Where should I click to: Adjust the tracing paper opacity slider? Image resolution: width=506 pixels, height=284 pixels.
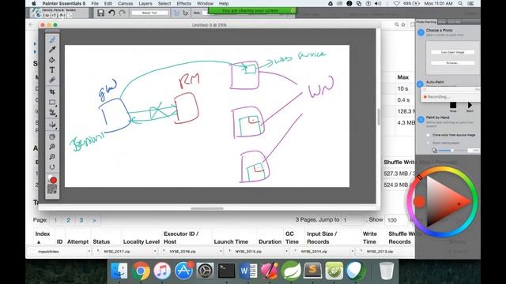(452, 151)
